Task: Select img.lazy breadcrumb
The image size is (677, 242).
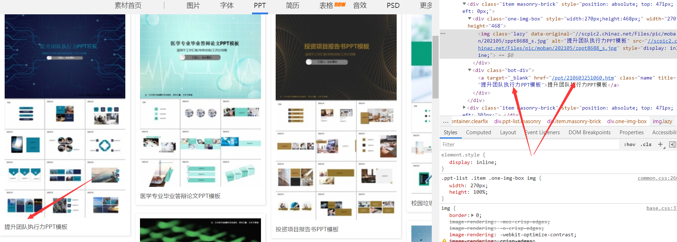Action: coord(662,121)
